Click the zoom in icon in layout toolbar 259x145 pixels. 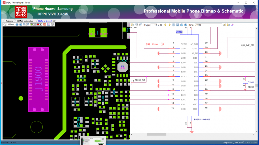17,24
